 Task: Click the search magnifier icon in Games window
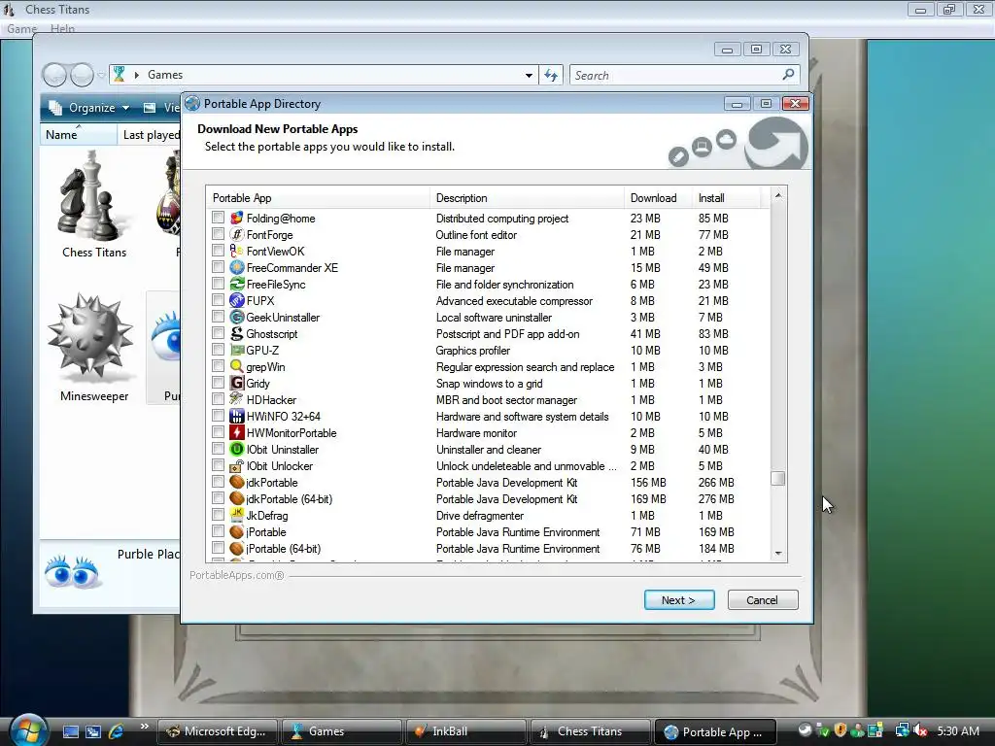[788, 75]
